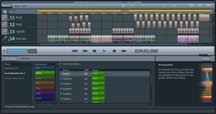Select Pads instrument category

click(45, 88)
